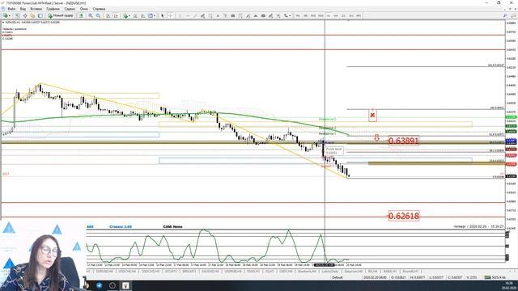518x291 pixels.
Task: Toggle the Market Watch window icon
Action: click(x=17, y=15)
